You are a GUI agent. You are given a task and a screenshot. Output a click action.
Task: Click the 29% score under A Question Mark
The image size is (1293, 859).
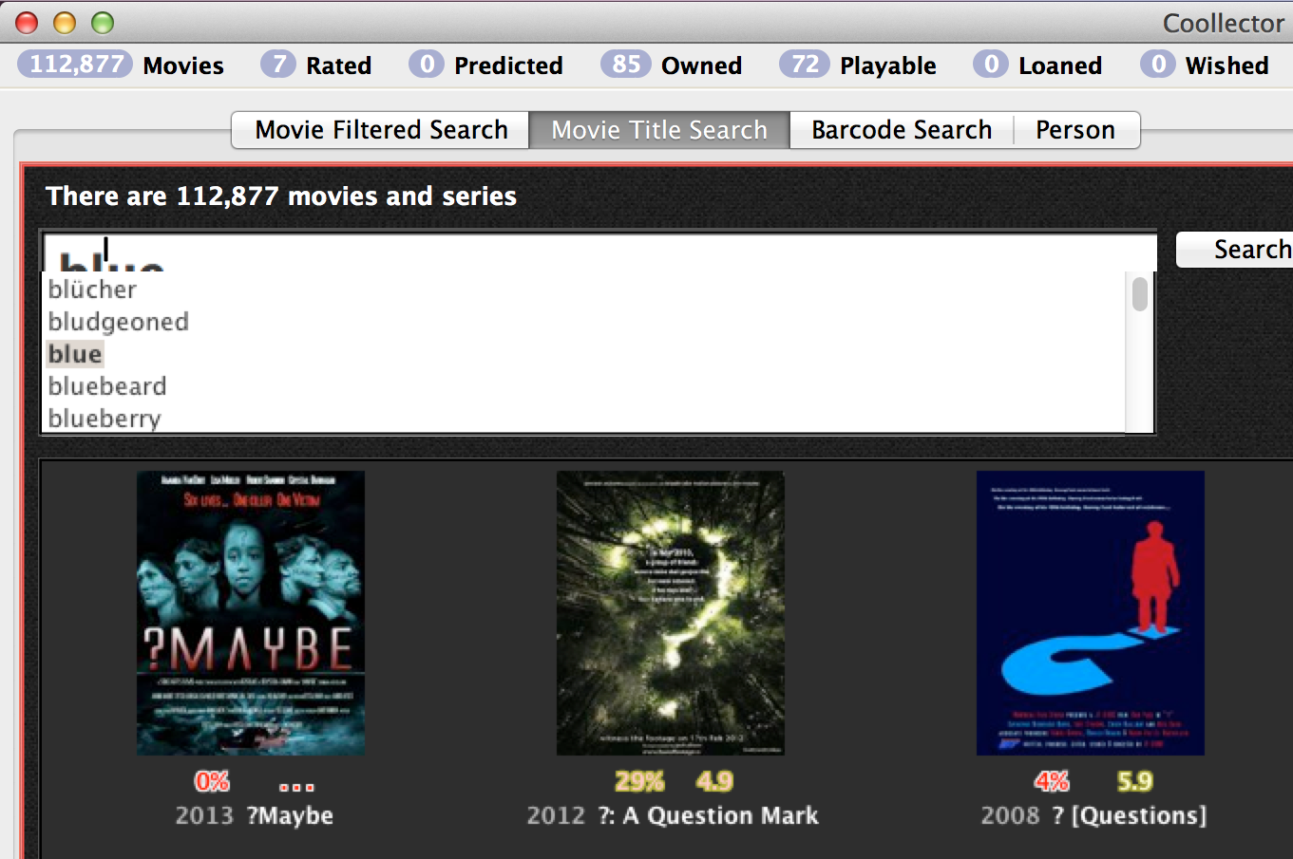click(639, 781)
